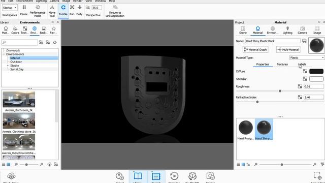
Task: Open the Material Graph
Action: [x=255, y=50]
